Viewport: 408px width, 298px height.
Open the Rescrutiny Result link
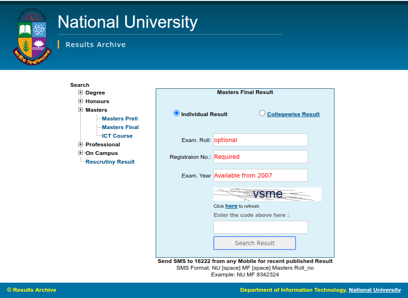click(110, 162)
